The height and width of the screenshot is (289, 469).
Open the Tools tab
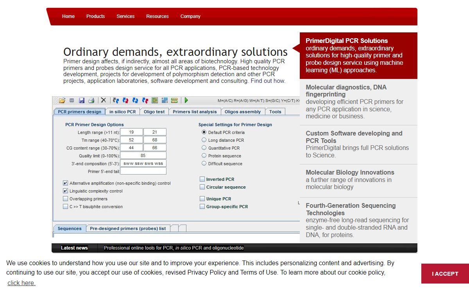point(275,112)
